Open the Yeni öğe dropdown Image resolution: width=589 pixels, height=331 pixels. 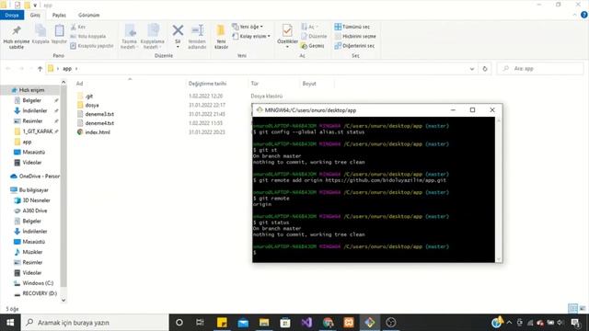248,27
